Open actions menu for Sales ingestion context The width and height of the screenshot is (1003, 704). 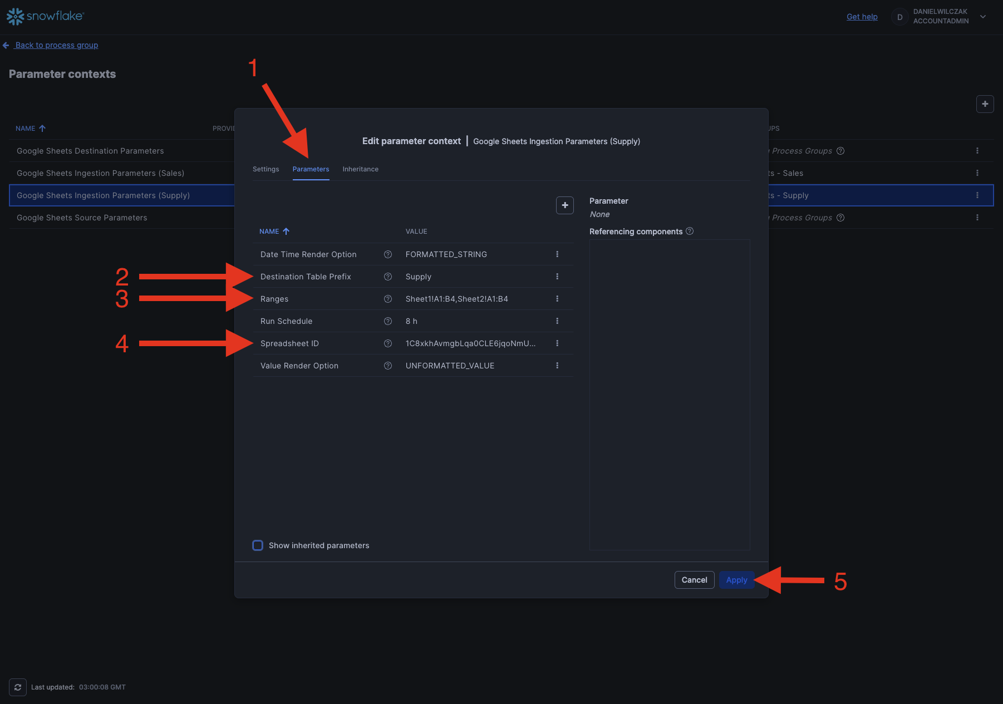[977, 173]
